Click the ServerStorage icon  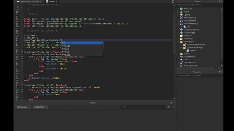pos(181,33)
